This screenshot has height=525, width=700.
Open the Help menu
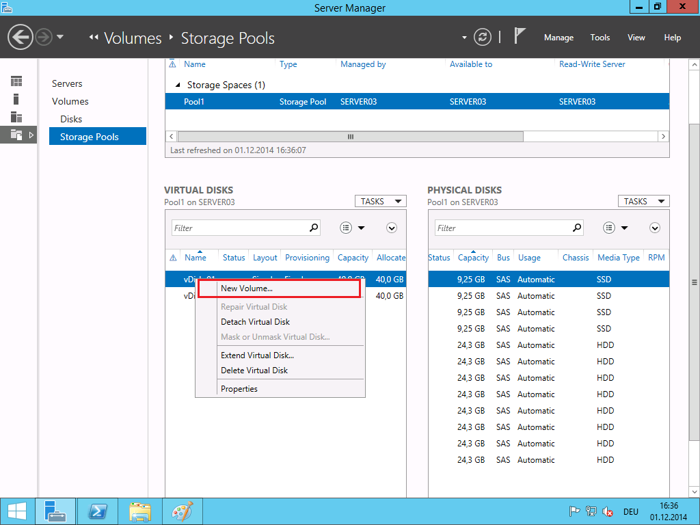click(x=673, y=38)
